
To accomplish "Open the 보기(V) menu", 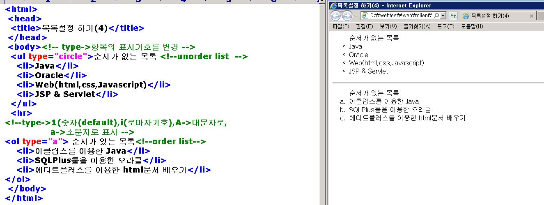I will coord(388,27).
